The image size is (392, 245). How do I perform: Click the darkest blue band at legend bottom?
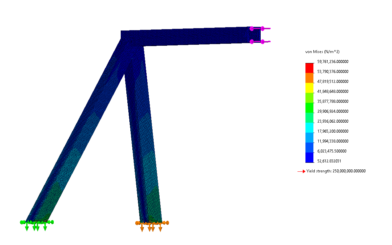(309, 157)
